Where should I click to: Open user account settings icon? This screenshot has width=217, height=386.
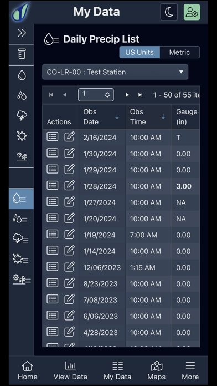tap(192, 12)
